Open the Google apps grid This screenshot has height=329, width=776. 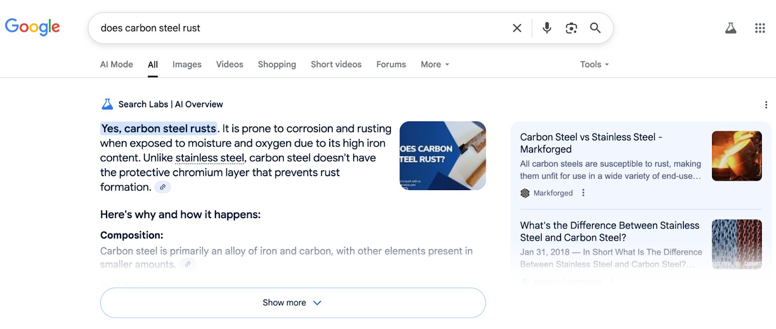(760, 28)
